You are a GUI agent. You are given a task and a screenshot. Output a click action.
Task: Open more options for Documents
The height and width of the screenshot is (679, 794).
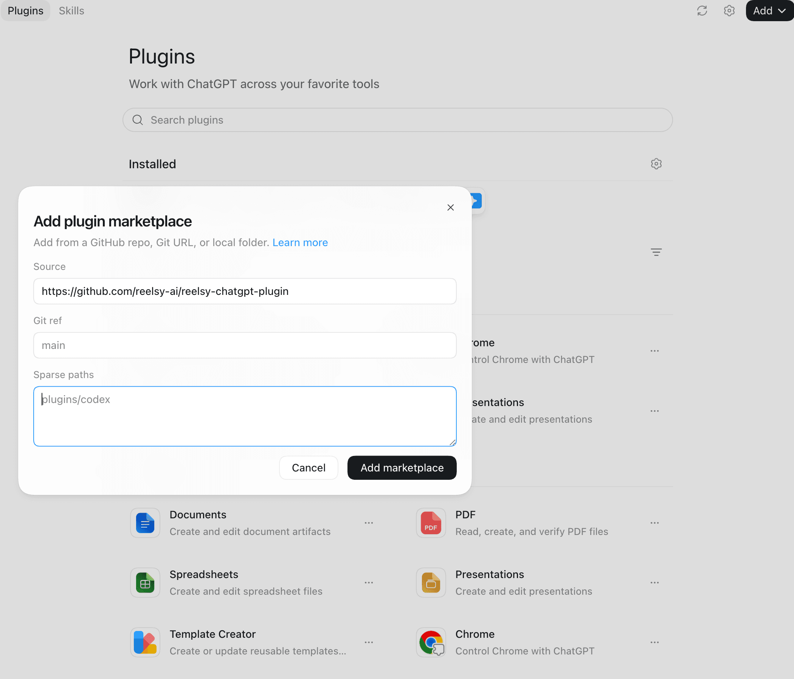(x=369, y=523)
